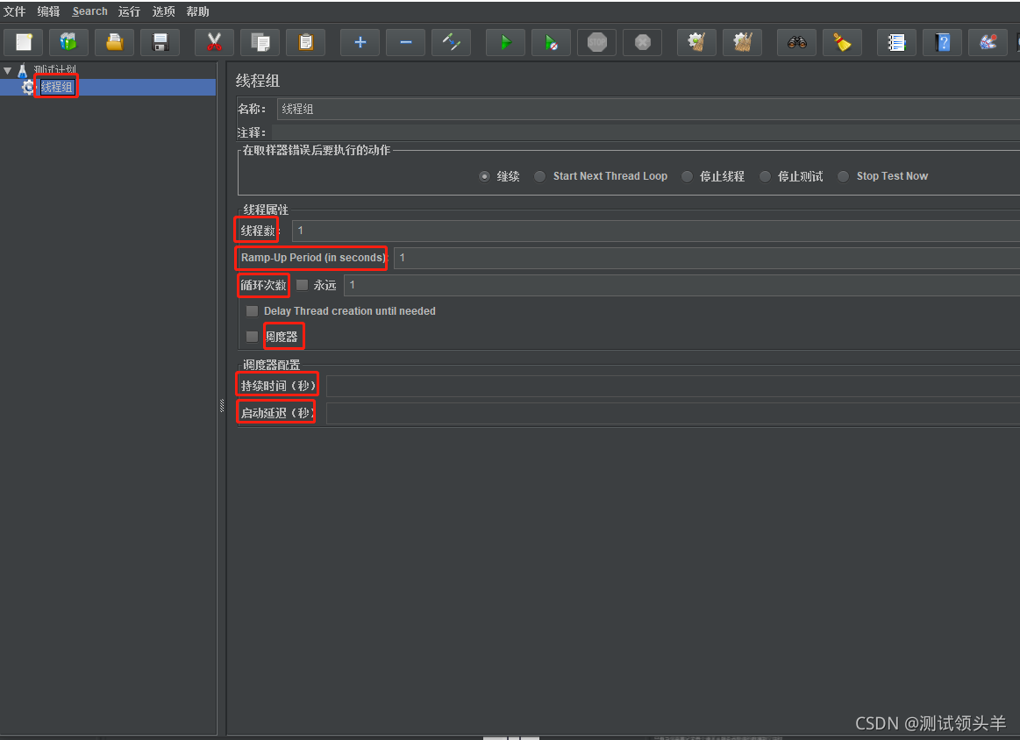
Task: Click the New test plan toolbar icon
Action: (24, 42)
